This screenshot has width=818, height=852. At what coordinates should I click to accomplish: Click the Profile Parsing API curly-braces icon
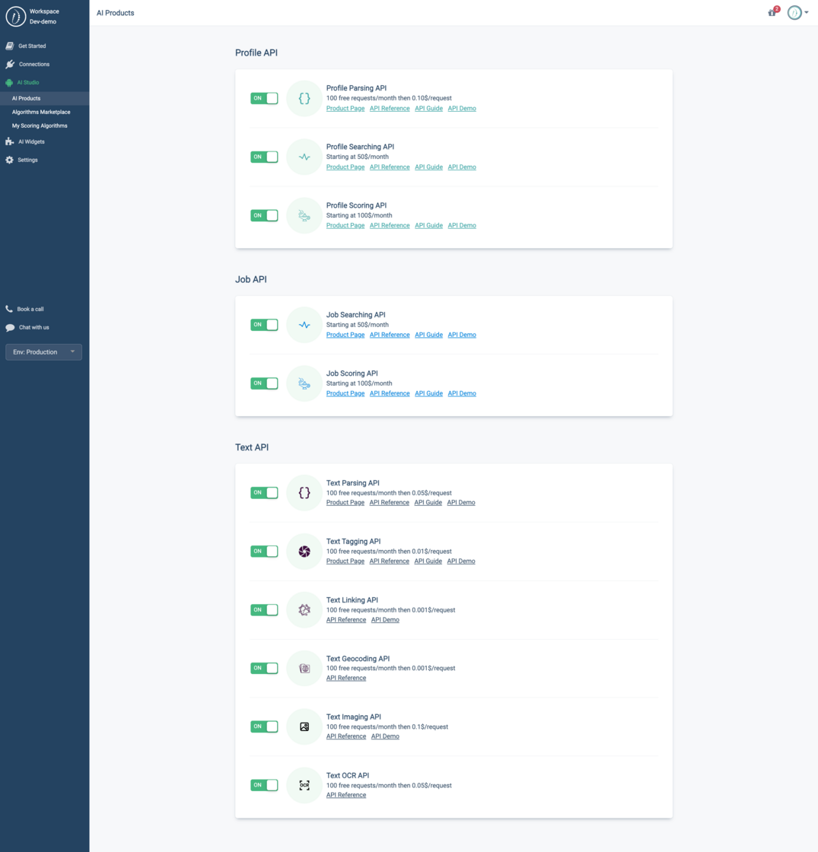[304, 98]
